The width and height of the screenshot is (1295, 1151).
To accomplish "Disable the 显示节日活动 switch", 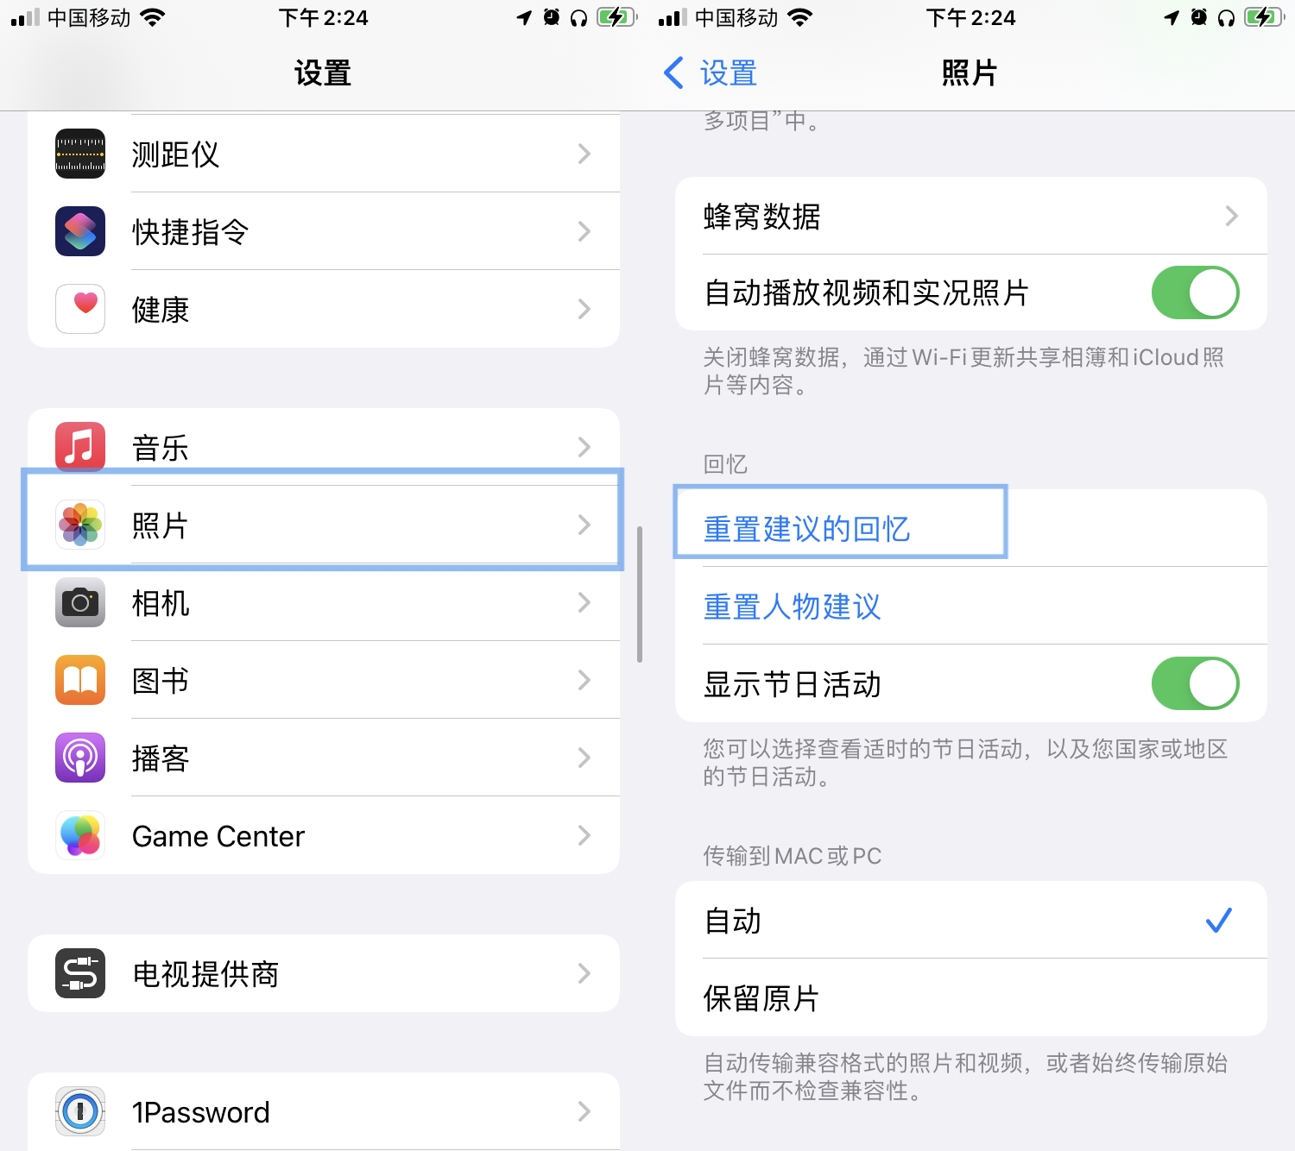I will (x=1196, y=684).
